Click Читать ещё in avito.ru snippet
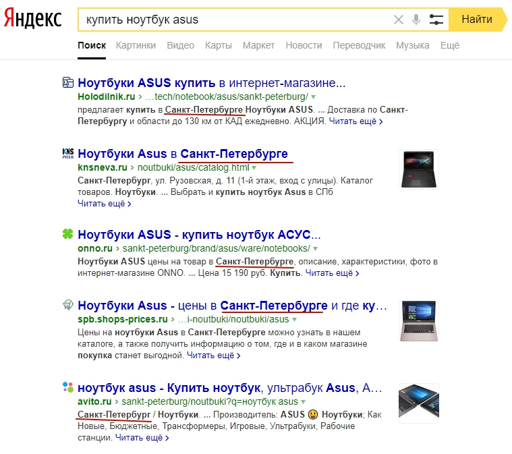 pyautogui.click(x=142, y=438)
